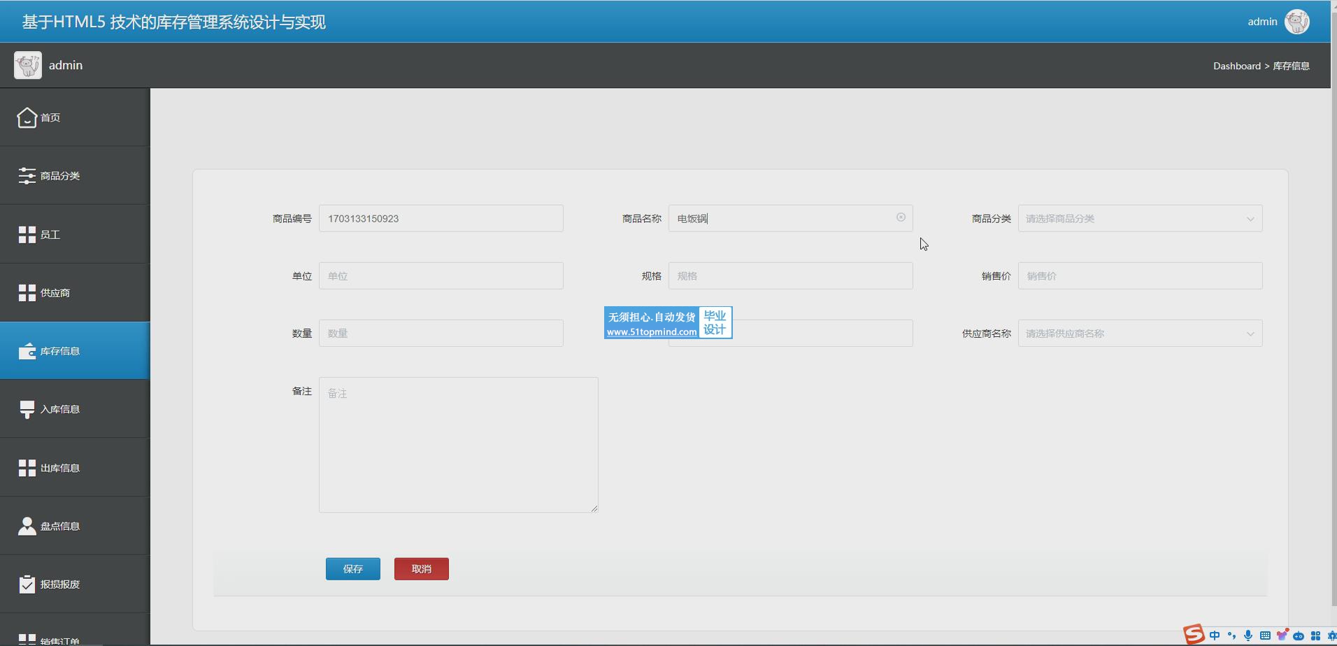Click the clipboard-check icon for 报损报废
Viewport: 1337px width, 646px height.
coord(27,584)
